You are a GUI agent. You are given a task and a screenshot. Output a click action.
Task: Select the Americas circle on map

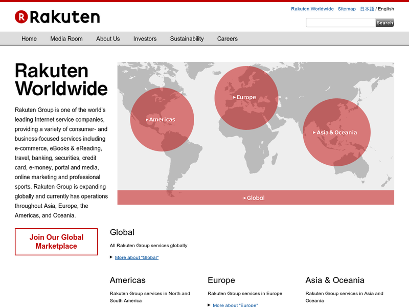162,119
